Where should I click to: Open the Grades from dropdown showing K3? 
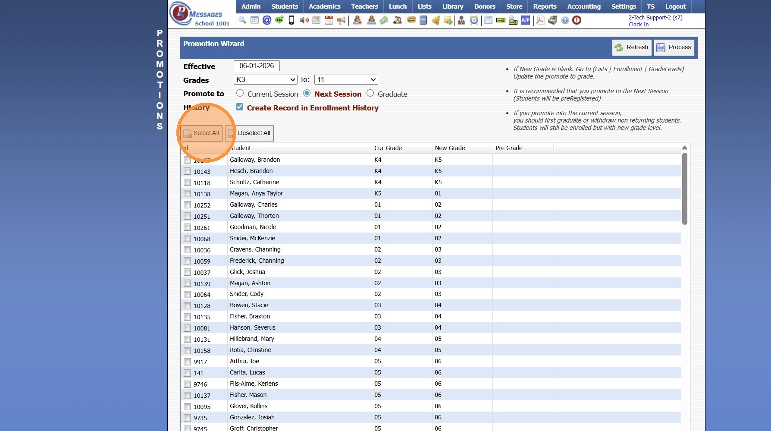point(265,80)
